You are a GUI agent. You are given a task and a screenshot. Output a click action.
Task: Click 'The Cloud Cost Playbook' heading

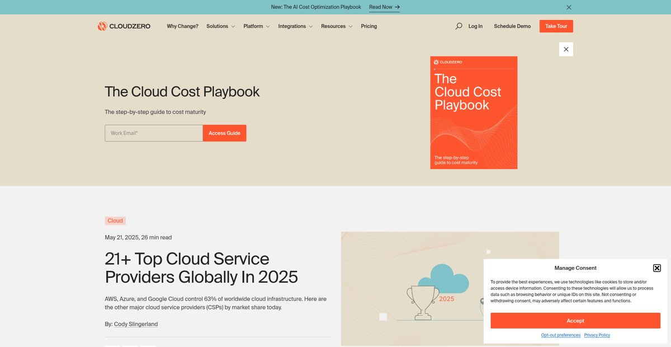click(182, 91)
